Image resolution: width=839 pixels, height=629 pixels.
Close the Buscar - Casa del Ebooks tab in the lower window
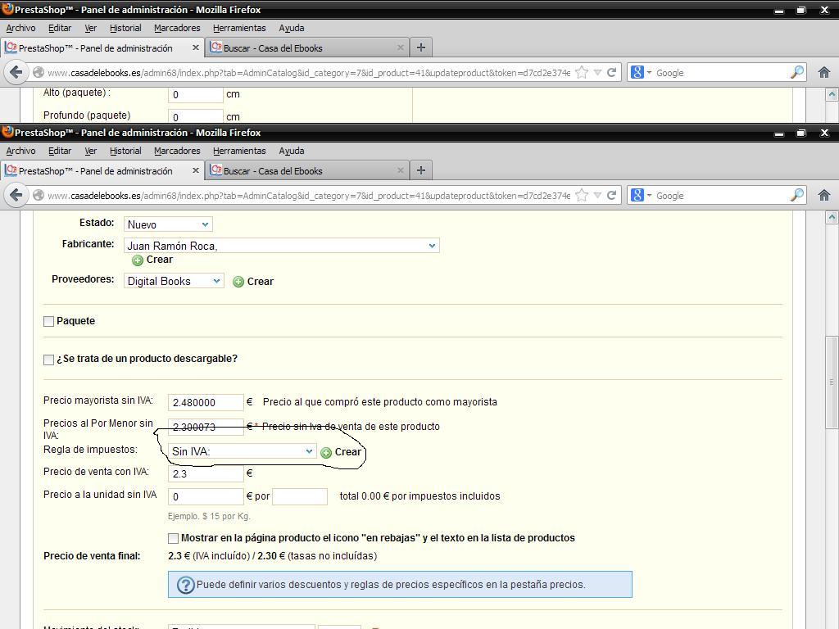pyautogui.click(x=400, y=170)
